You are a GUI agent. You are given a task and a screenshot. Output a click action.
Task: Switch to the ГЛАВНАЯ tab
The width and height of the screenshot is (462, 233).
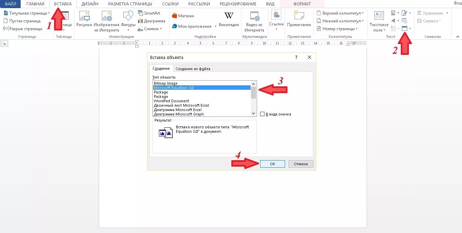click(35, 4)
